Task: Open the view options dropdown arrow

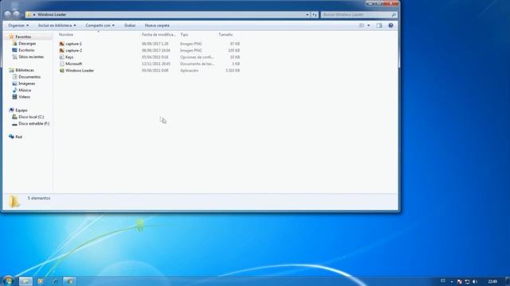Action: 368,25
